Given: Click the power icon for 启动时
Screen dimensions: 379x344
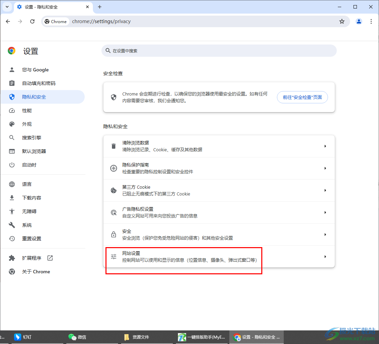Looking at the screenshot, I should coord(12,165).
